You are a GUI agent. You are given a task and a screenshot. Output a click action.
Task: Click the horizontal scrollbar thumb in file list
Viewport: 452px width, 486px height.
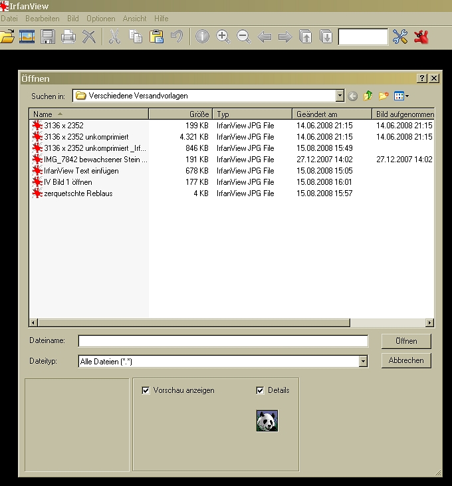194,322
